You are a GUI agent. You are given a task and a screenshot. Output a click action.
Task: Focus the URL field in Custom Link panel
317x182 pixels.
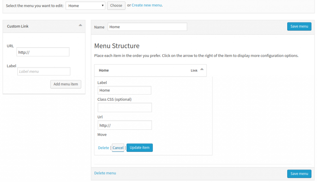[x=43, y=52]
